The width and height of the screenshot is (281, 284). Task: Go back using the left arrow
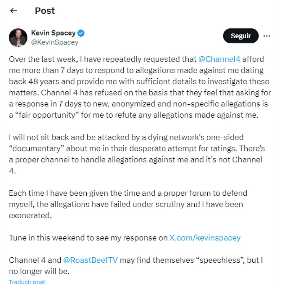coord(14,11)
